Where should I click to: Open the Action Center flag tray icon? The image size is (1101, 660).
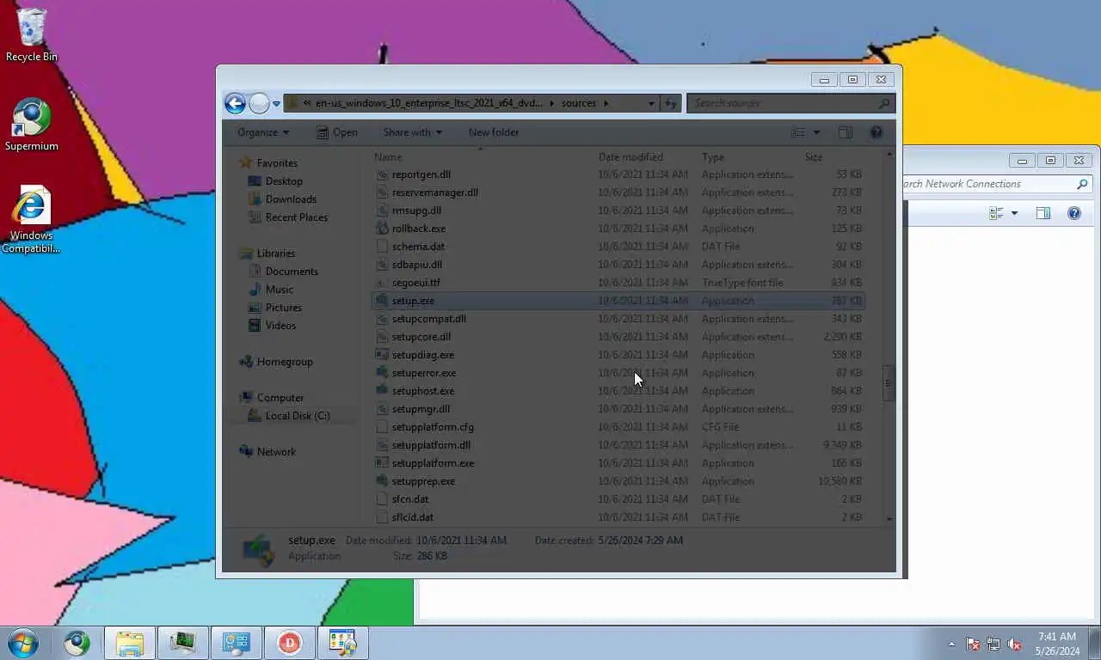(973, 644)
